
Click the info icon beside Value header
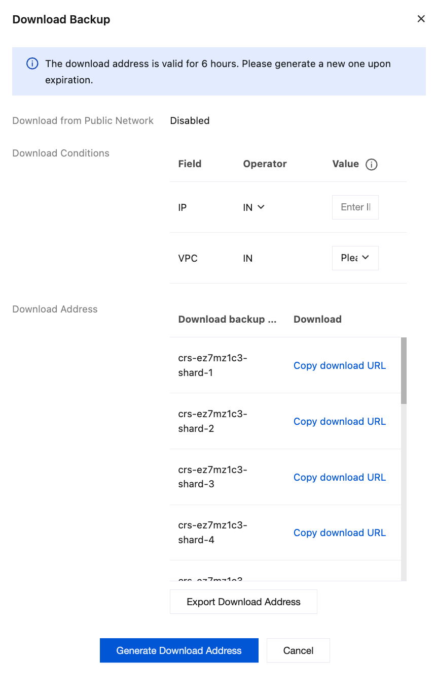[372, 164]
